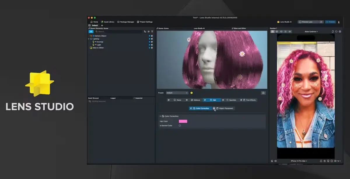
Task: Open the Preset dropdown
Action: 177,93
